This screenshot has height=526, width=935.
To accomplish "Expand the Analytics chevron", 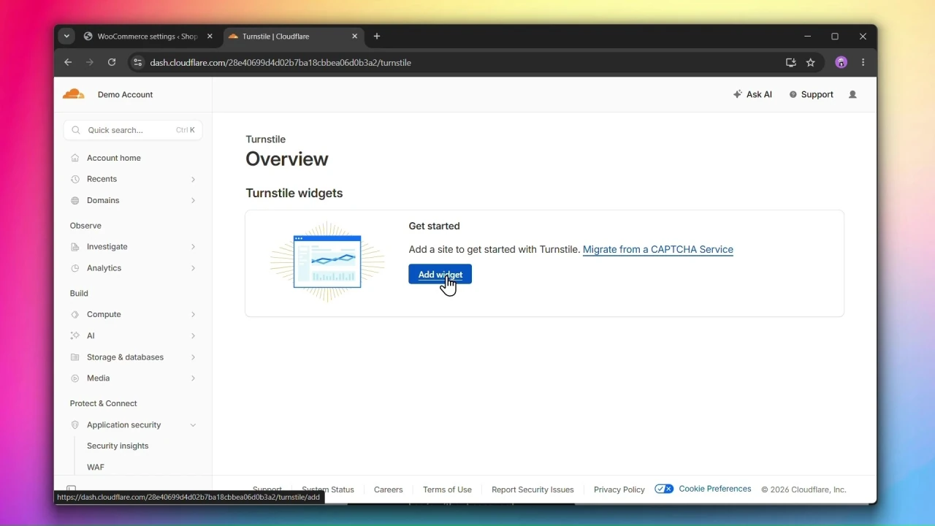I will (x=193, y=268).
